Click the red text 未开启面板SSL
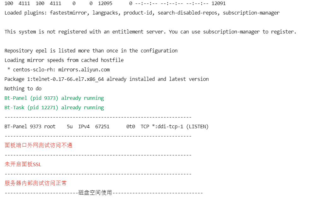The height and width of the screenshot is (199, 329). tap(23, 164)
